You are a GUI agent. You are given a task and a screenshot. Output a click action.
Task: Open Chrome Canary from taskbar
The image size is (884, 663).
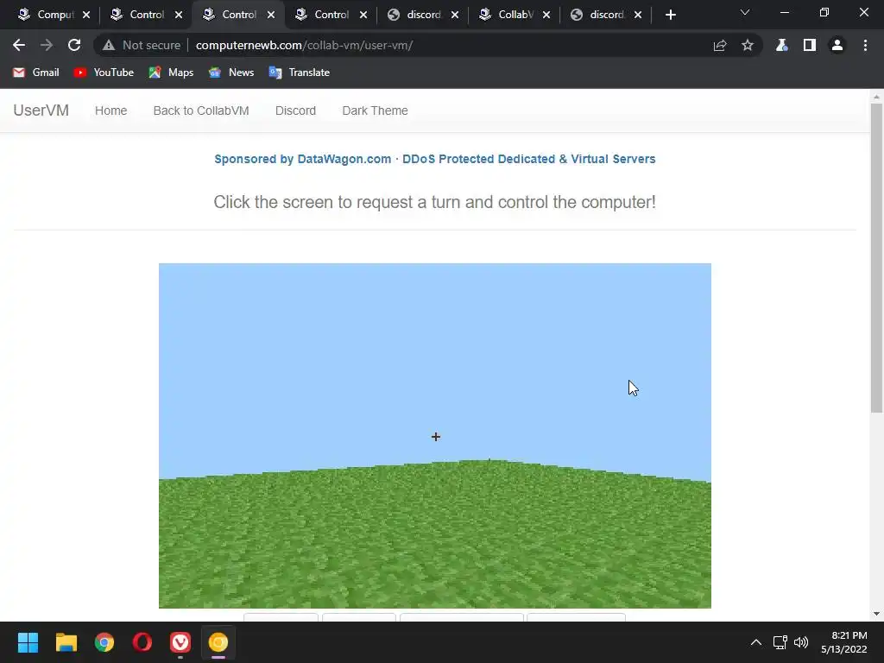pos(218,642)
